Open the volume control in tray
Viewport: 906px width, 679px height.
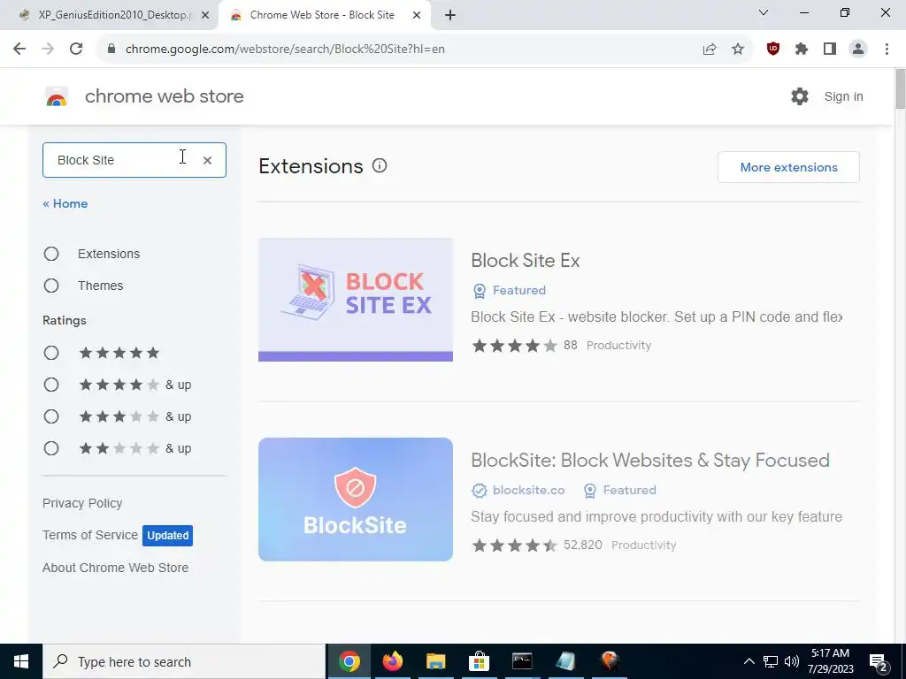pos(792,661)
